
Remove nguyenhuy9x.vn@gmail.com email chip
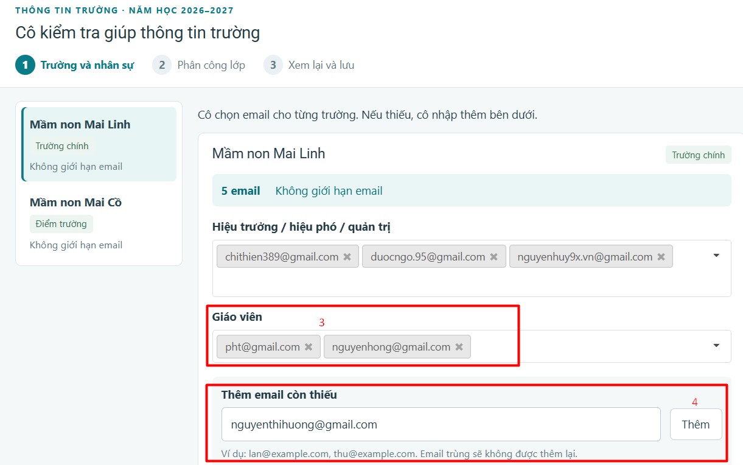click(661, 257)
